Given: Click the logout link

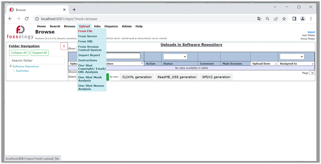Looking at the screenshot, I should (311, 32).
